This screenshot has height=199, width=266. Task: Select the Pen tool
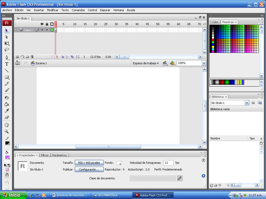point(6,57)
